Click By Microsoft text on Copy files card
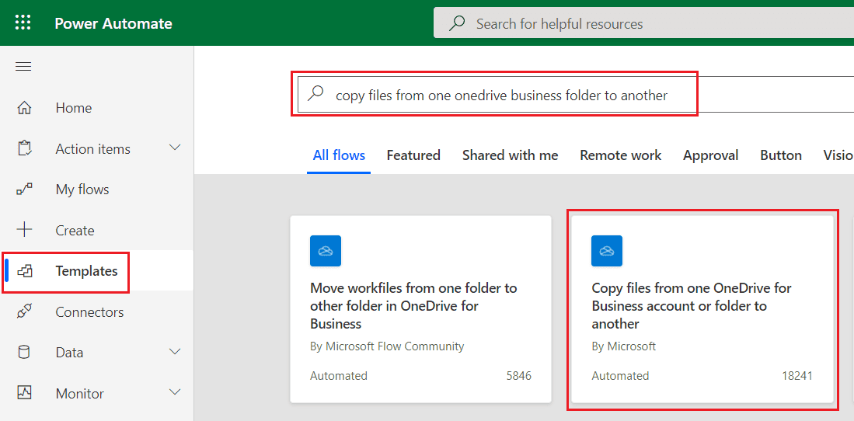Screen dimensions: 854x421 click(x=624, y=346)
